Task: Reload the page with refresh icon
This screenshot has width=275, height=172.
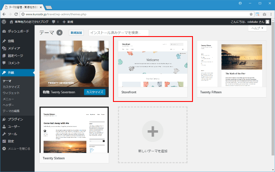Action: [x=16, y=14]
